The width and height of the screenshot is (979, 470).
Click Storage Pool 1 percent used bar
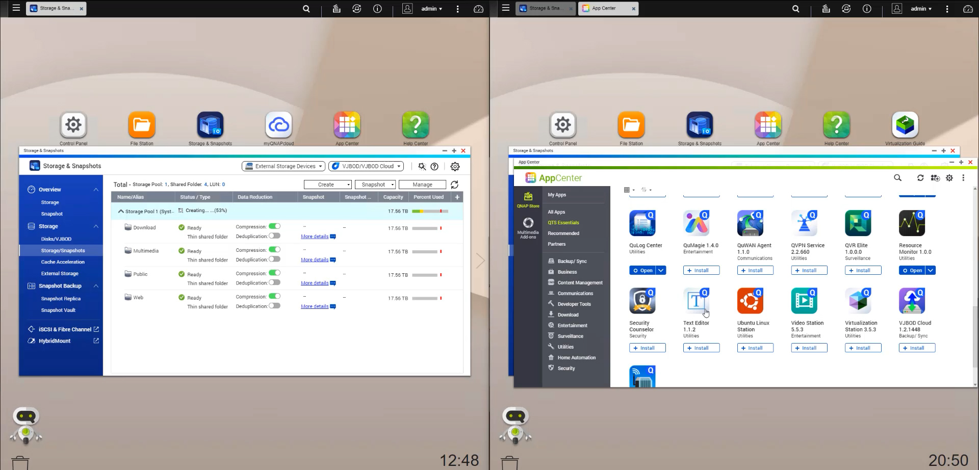430,211
